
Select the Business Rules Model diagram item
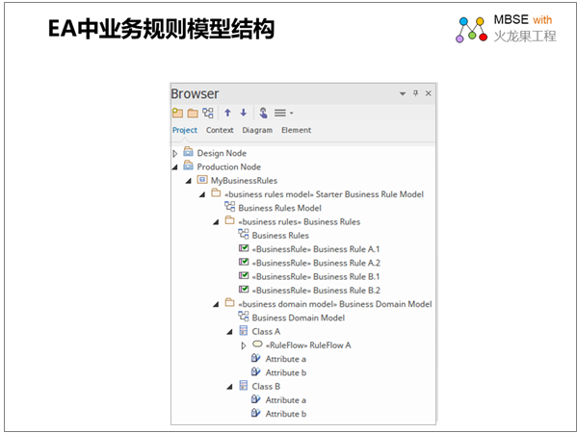pos(273,208)
